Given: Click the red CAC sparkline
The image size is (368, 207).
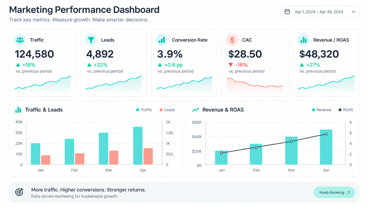Looking at the screenshot, I should click(255, 84).
